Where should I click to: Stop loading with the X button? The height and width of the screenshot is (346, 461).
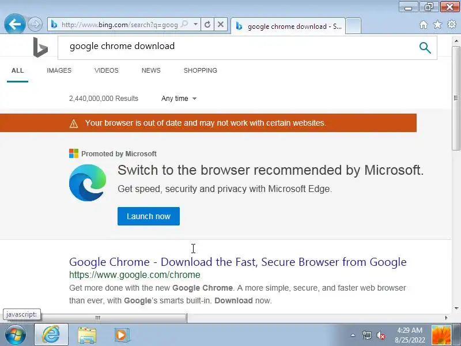(221, 24)
